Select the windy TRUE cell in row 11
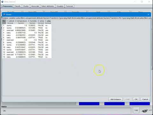153x115 pixels. [x=41, y=50]
